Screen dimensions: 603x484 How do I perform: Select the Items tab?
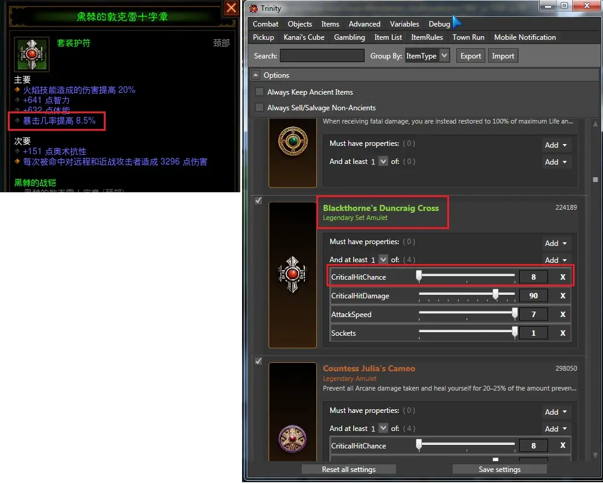click(x=330, y=24)
